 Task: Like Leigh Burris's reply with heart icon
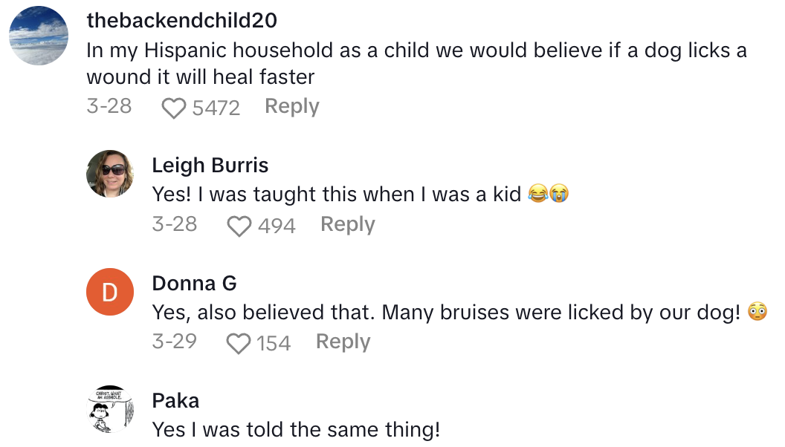click(239, 226)
